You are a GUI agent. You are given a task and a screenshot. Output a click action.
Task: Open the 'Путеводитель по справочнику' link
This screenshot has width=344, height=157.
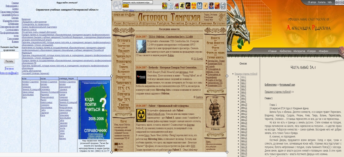[x=35, y=24]
